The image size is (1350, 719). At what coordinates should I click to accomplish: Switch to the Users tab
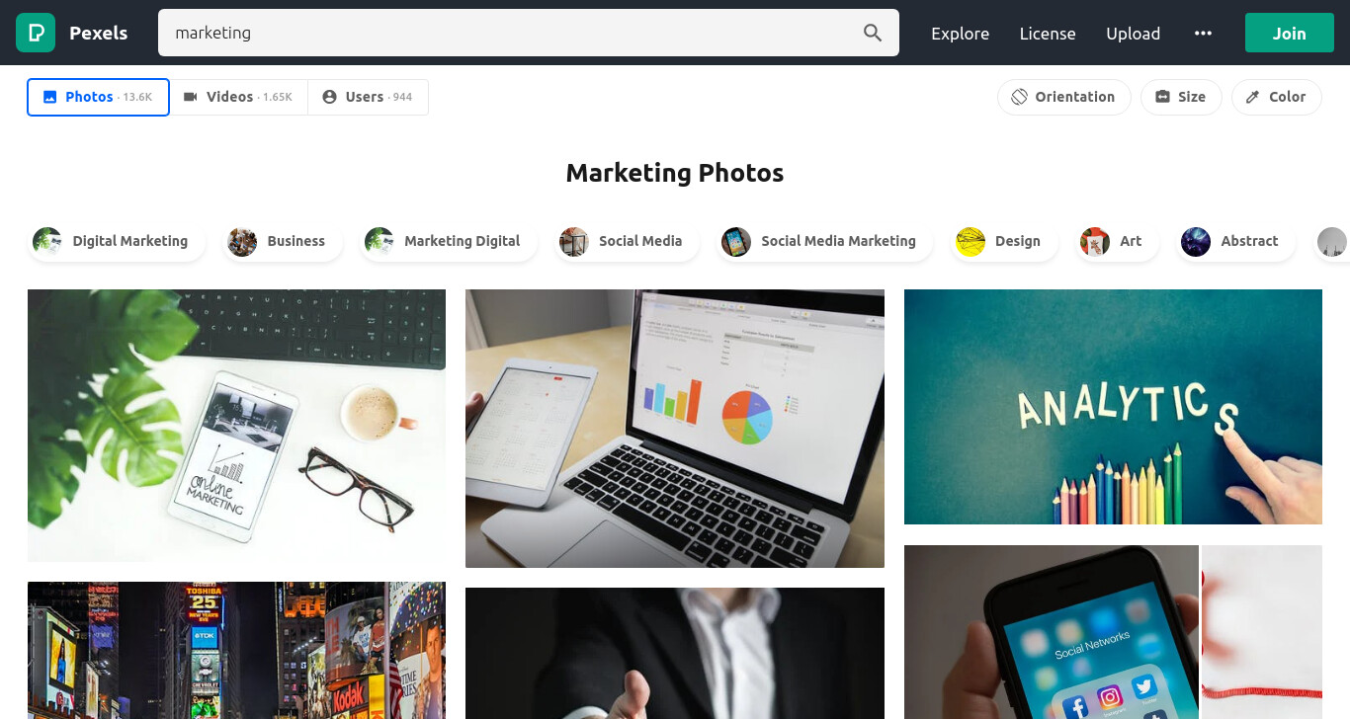(368, 97)
